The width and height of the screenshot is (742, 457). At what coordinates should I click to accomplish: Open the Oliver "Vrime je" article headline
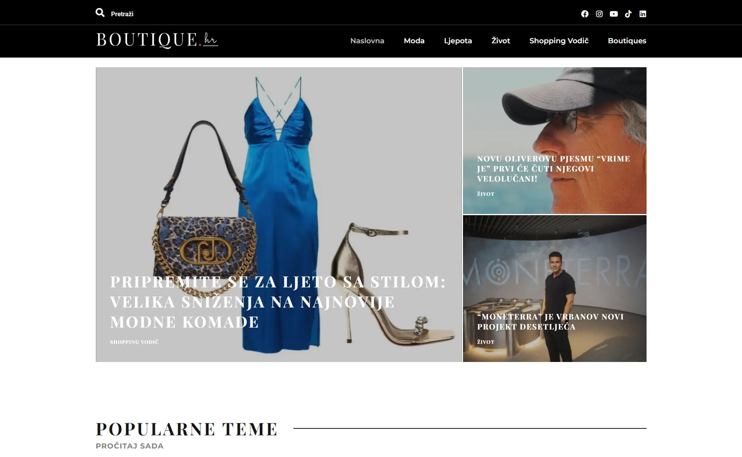click(553, 168)
